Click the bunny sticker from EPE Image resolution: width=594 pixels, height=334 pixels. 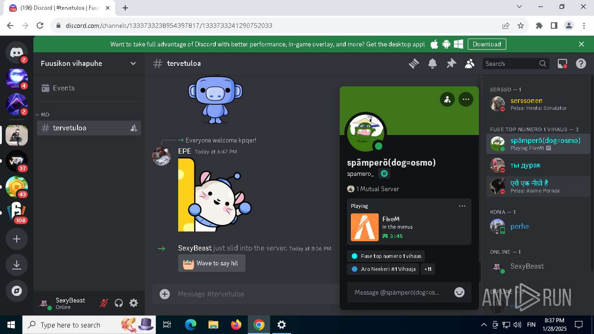point(215,194)
